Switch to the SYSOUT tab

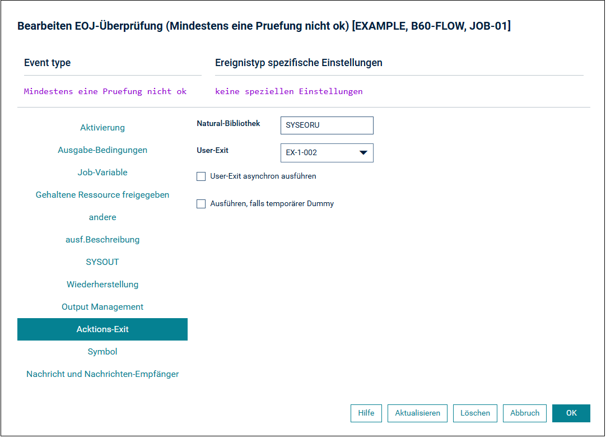click(102, 262)
